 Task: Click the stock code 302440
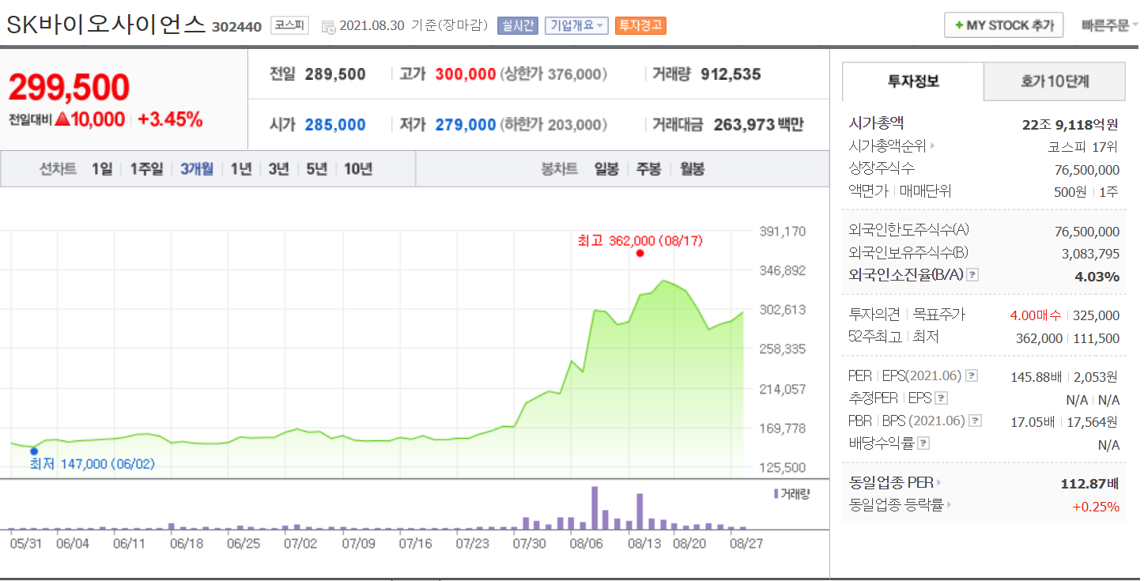tap(236, 27)
